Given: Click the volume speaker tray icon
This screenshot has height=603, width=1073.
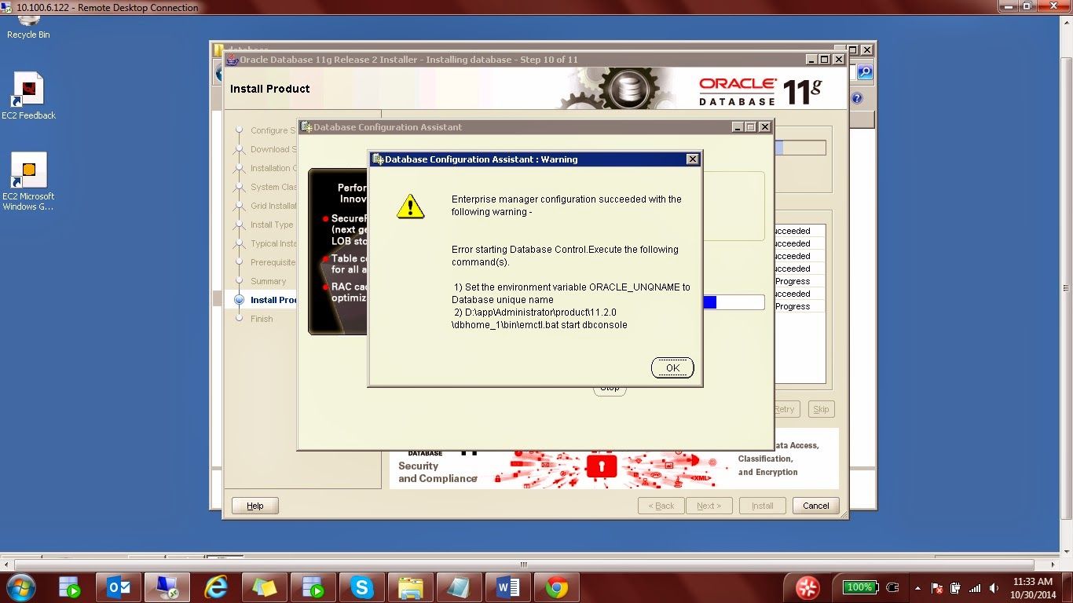Looking at the screenshot, I should coord(994,587).
